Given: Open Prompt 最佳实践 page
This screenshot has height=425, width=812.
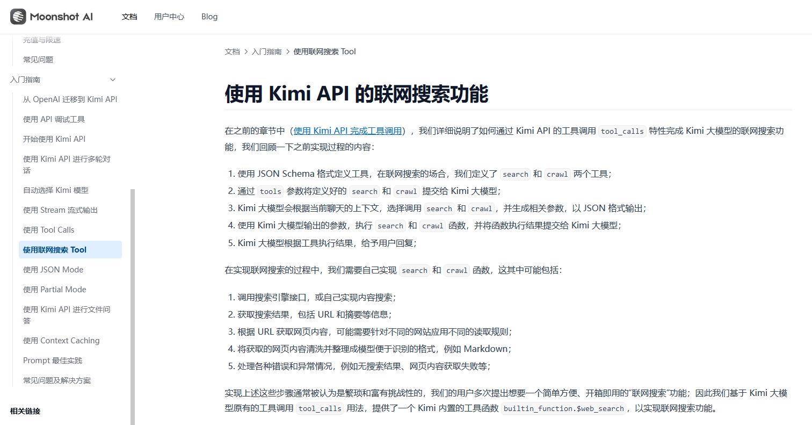Looking at the screenshot, I should click(53, 361).
